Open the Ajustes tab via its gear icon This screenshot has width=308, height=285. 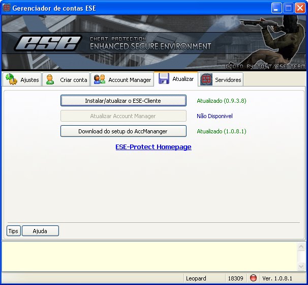pos(12,79)
